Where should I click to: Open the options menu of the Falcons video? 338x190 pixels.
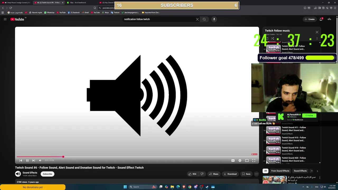320,178
